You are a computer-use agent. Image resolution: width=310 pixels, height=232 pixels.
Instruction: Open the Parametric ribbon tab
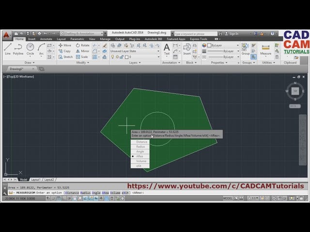click(77, 39)
